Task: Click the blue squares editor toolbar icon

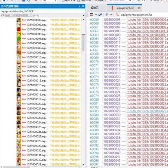Action: click(x=100, y=15)
